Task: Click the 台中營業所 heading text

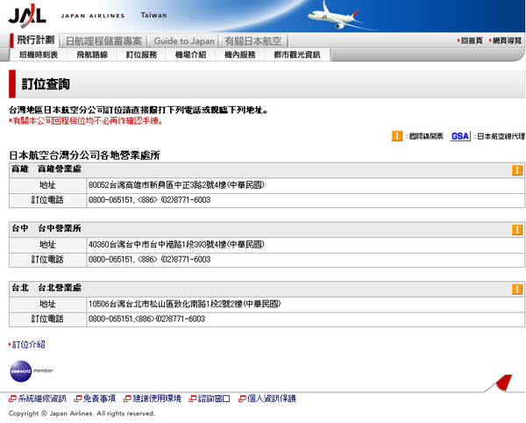Action: pyautogui.click(x=60, y=228)
